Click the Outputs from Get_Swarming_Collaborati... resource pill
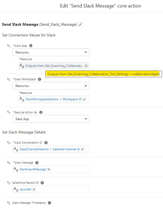163x211 pixels. [54, 66]
